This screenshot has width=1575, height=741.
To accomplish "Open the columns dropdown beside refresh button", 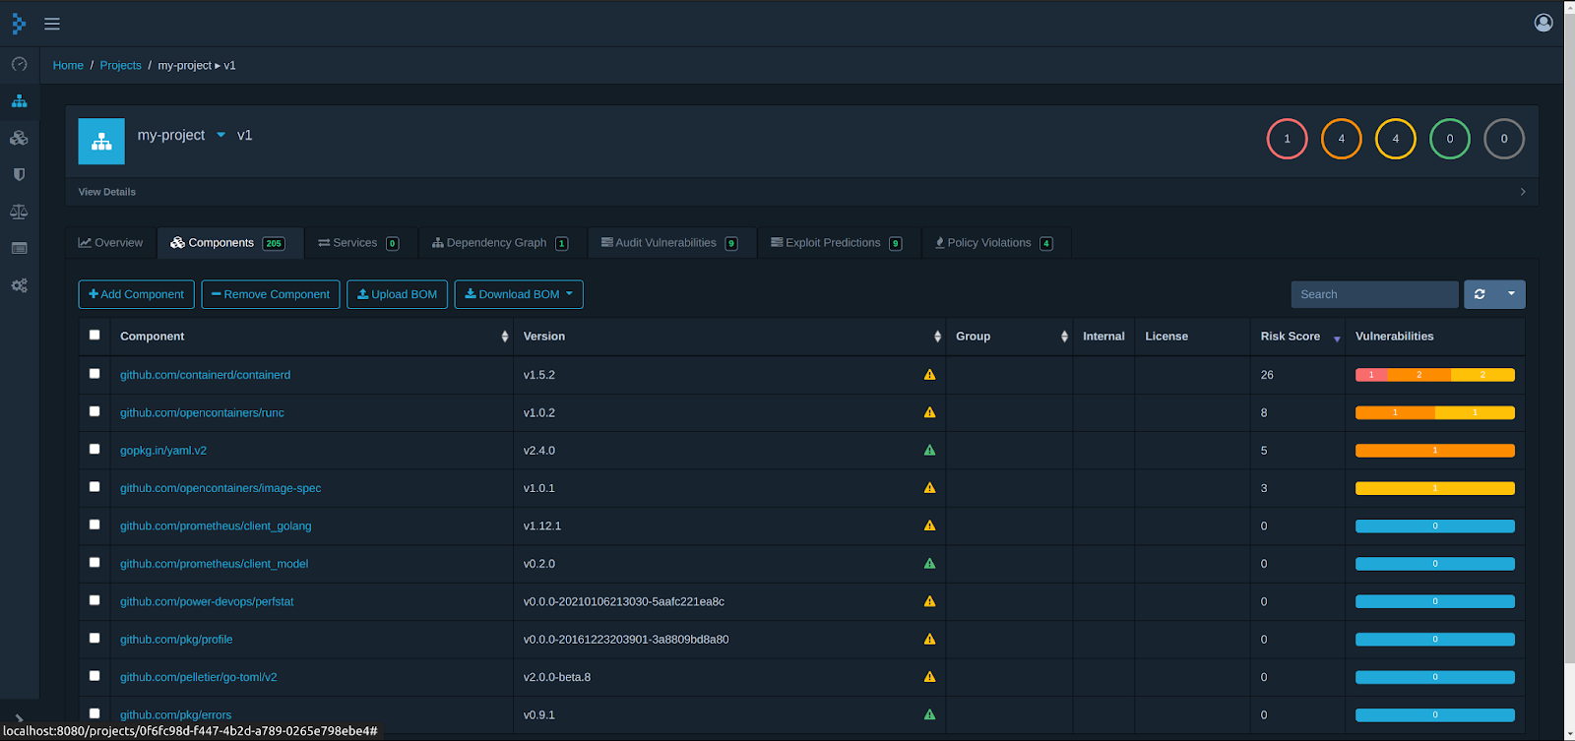I will coord(1511,294).
